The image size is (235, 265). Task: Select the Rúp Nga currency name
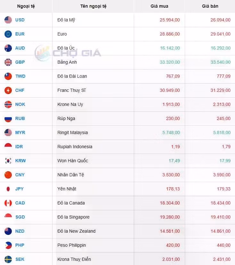[66, 118]
